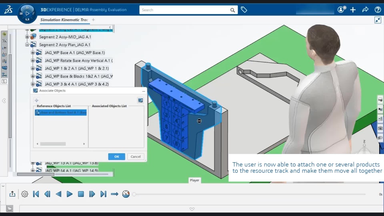This screenshot has width=384, height=216.
Task: Click the bottom left sidebar list icon
Action: coord(4,81)
